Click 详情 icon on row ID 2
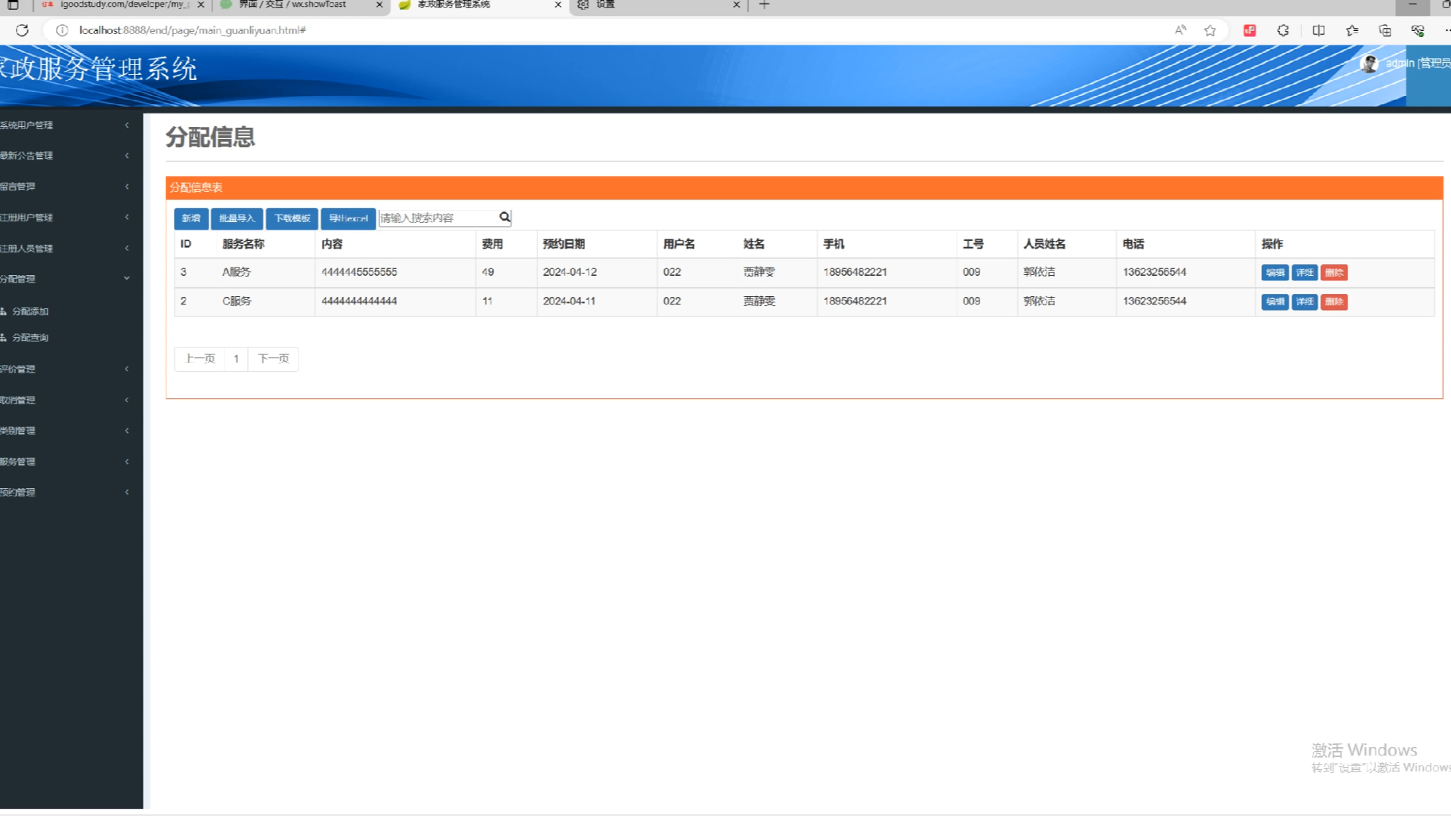The height and width of the screenshot is (816, 1451). point(1304,301)
